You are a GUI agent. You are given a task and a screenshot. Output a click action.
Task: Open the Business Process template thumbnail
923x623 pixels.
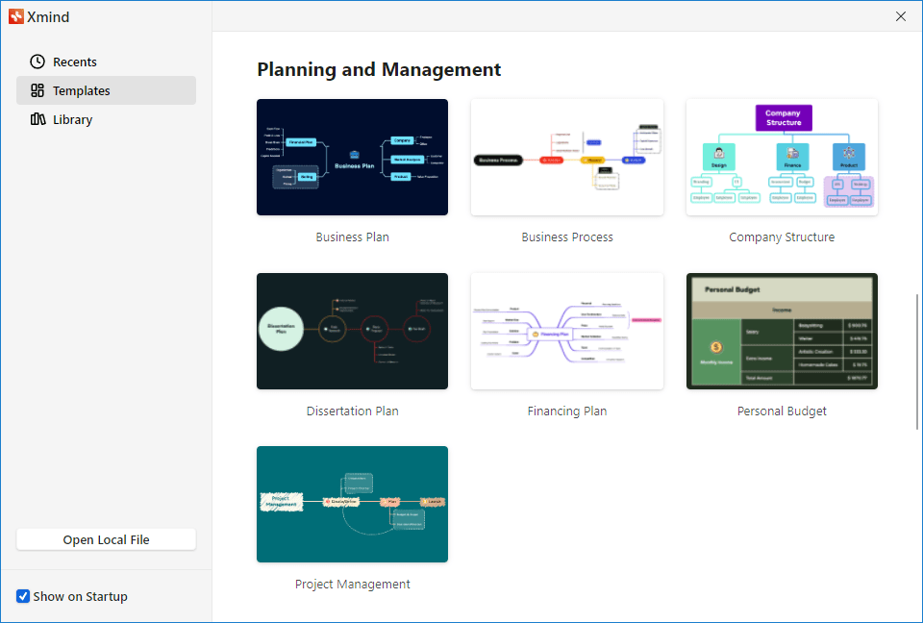pos(567,158)
